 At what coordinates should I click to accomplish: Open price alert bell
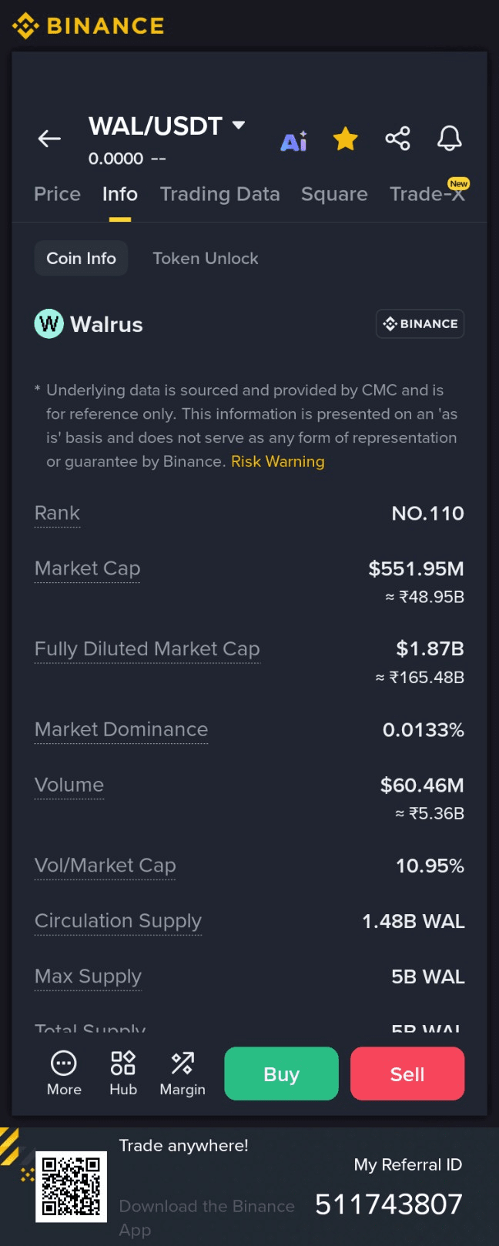(x=449, y=139)
